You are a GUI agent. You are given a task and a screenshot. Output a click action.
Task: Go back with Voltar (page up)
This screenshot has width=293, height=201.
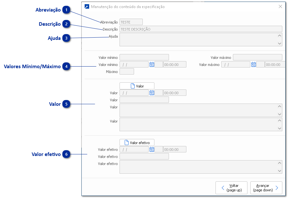click(231, 188)
